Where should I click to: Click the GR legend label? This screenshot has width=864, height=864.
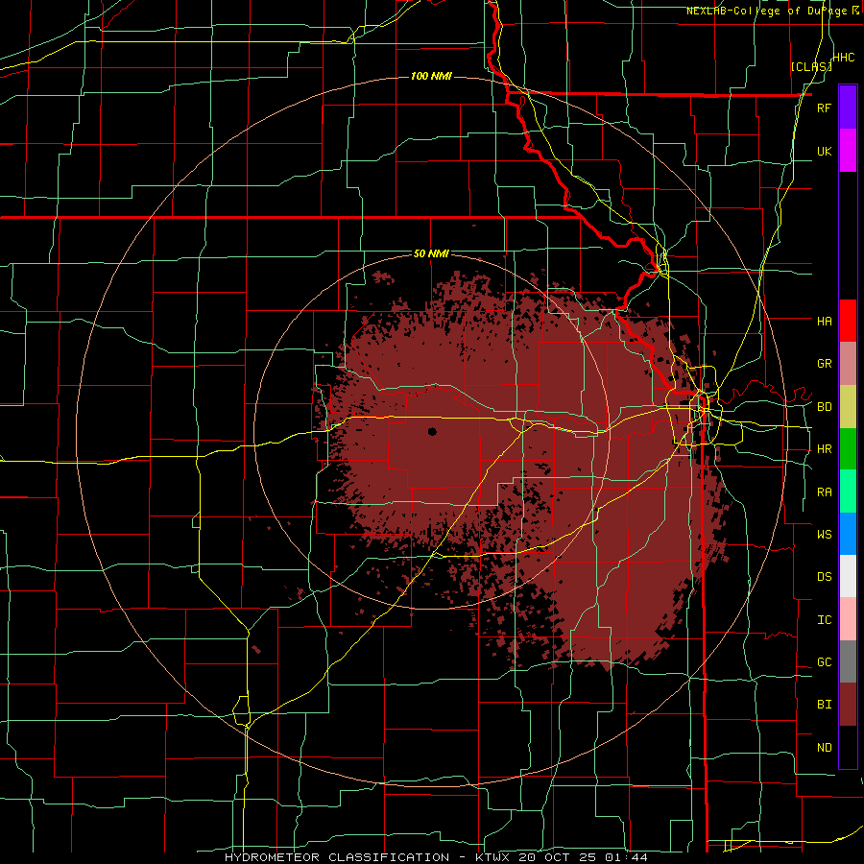pos(824,364)
